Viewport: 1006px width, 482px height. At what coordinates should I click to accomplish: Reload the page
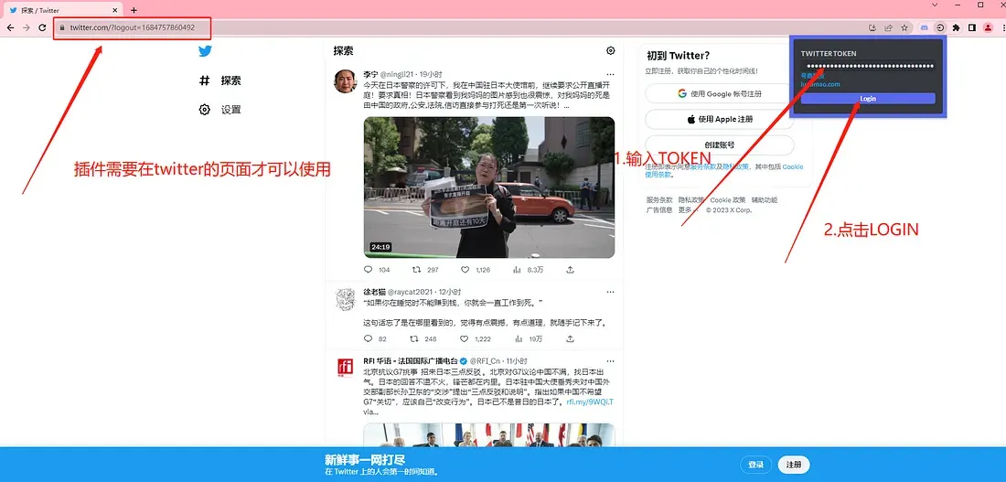[x=42, y=27]
